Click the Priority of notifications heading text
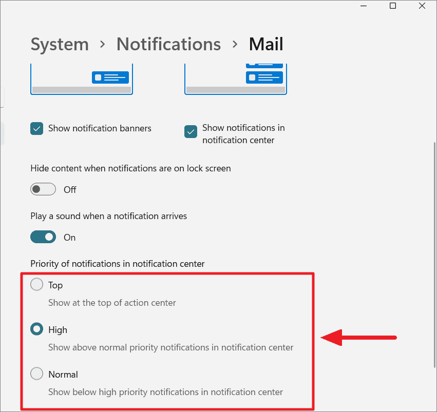The height and width of the screenshot is (412, 437). pyautogui.click(x=117, y=263)
